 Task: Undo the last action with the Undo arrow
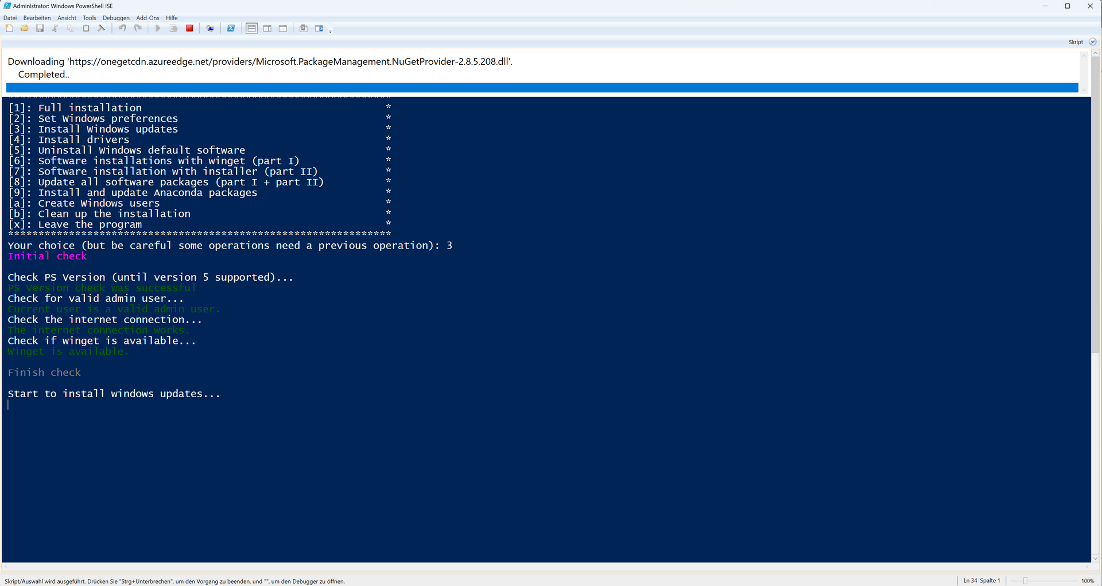(x=122, y=28)
